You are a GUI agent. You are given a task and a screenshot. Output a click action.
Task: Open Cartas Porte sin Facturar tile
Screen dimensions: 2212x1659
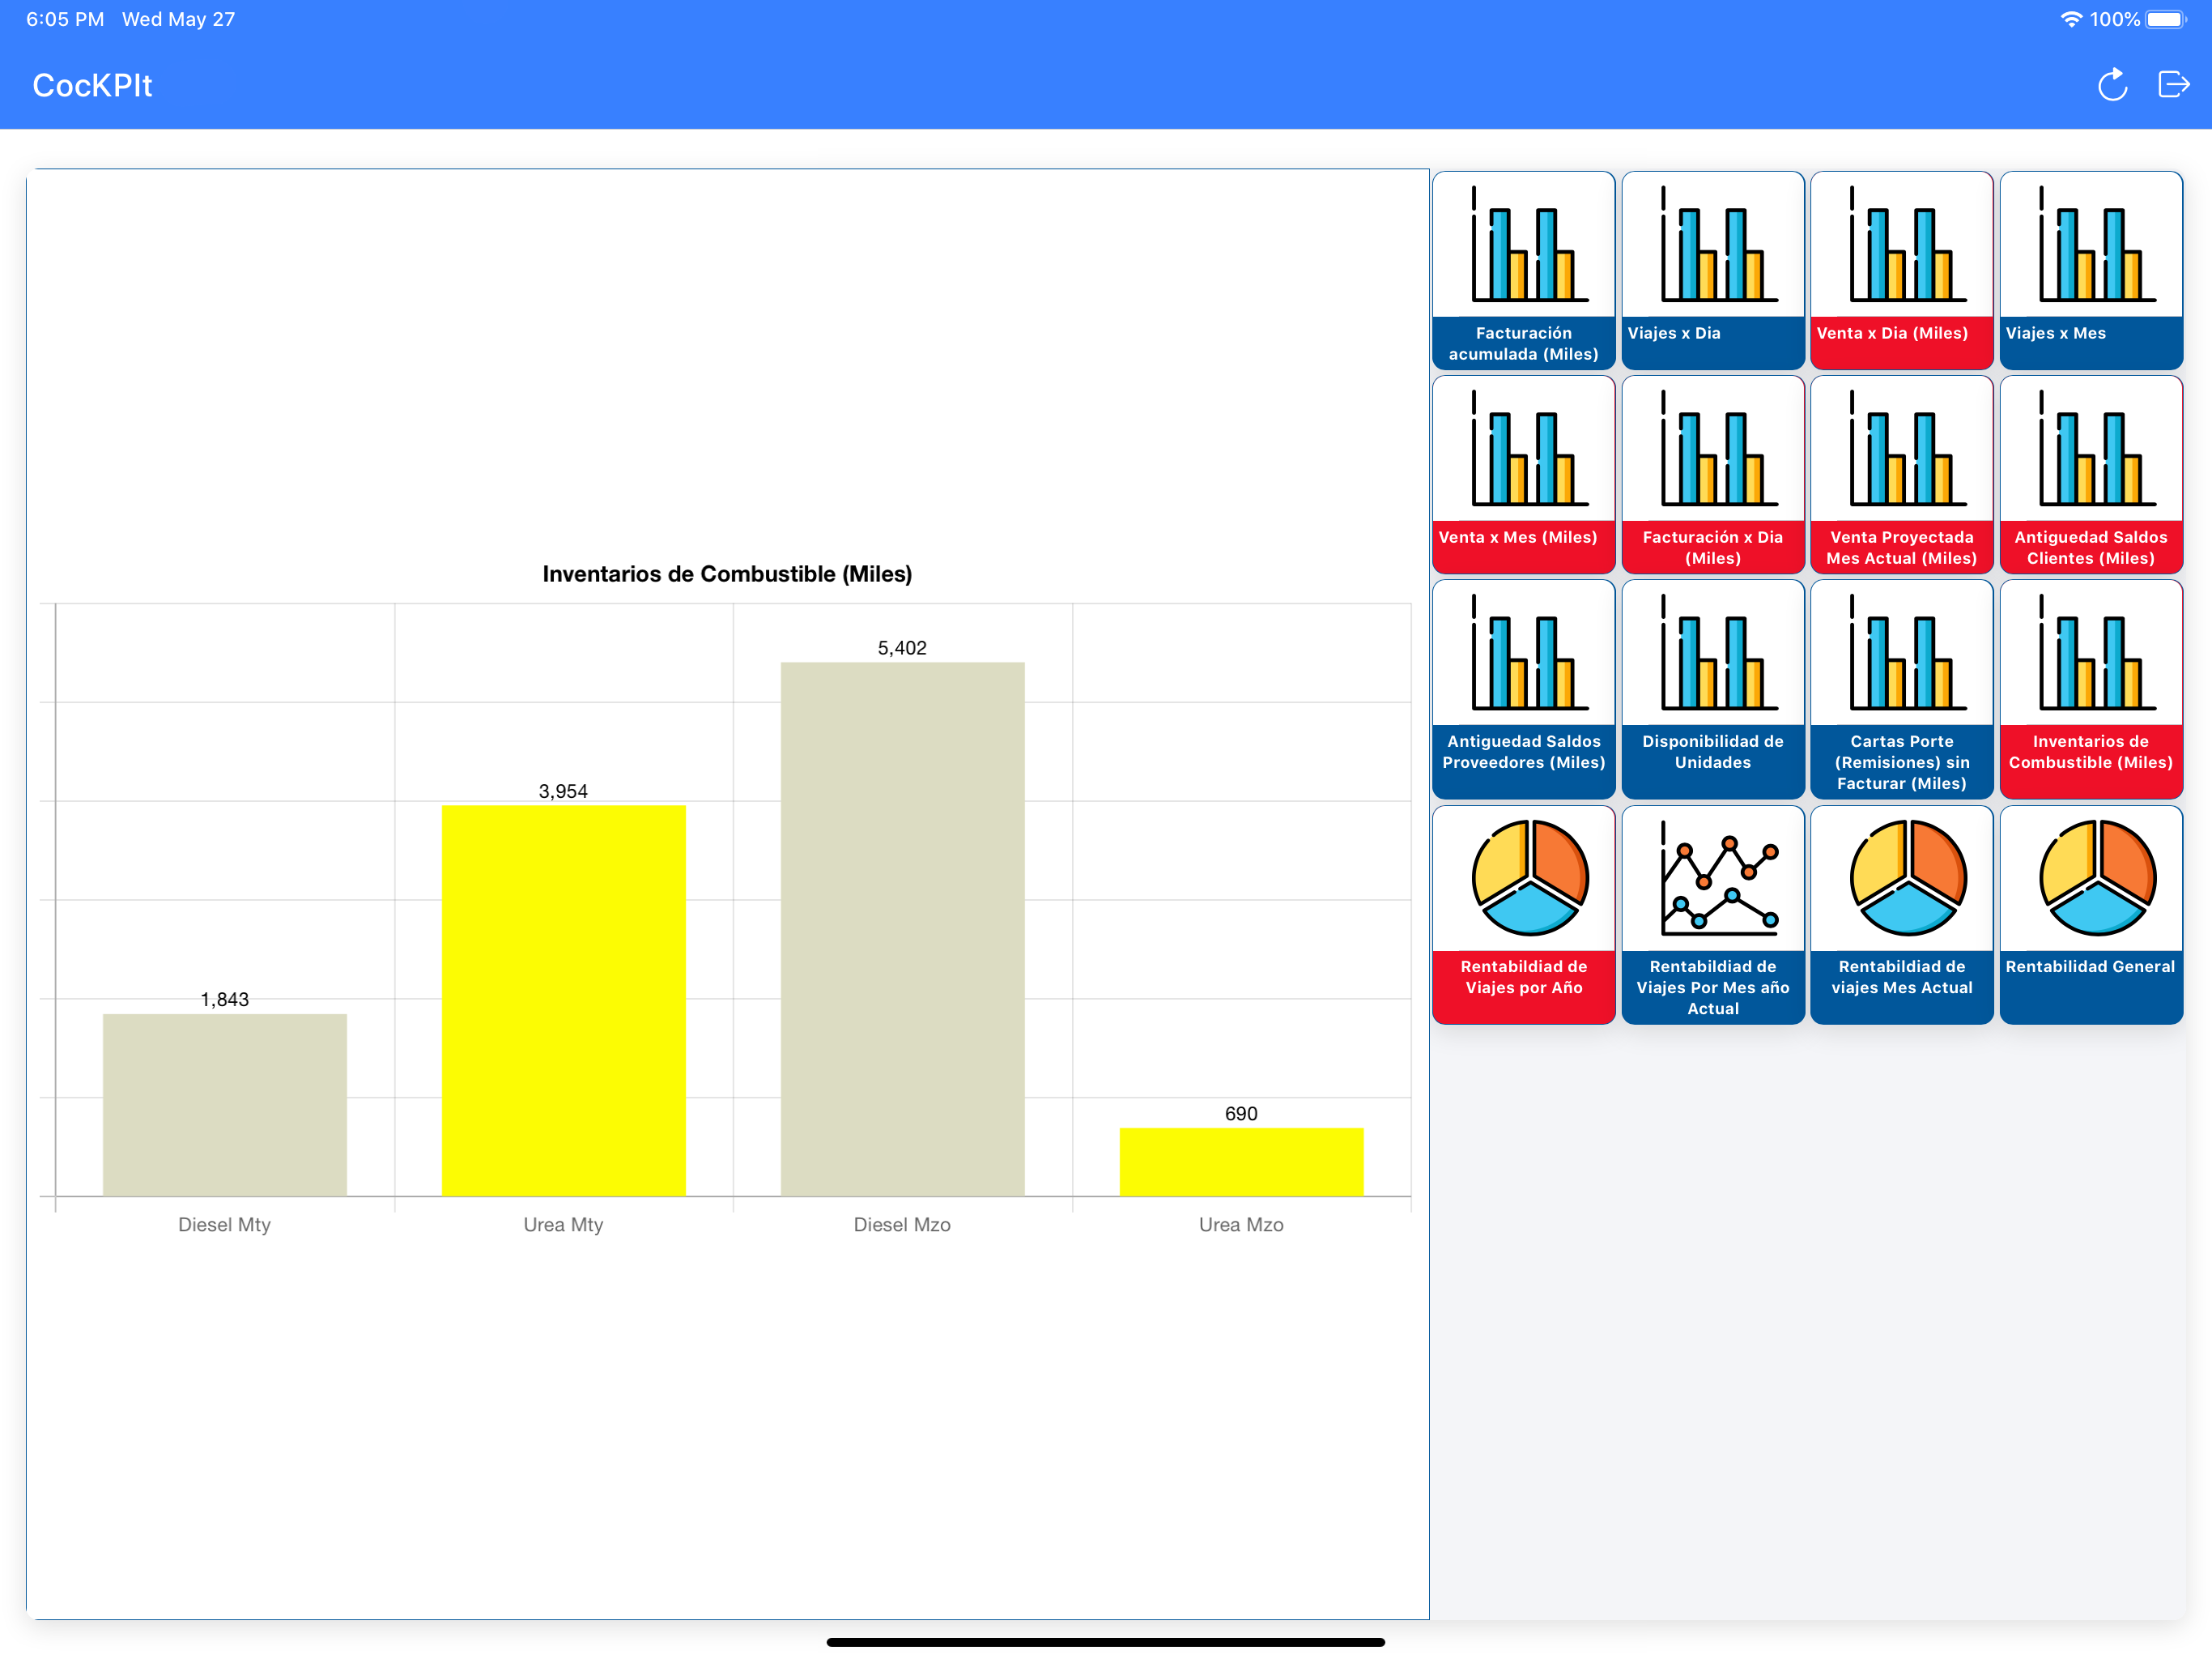pyautogui.click(x=1901, y=689)
